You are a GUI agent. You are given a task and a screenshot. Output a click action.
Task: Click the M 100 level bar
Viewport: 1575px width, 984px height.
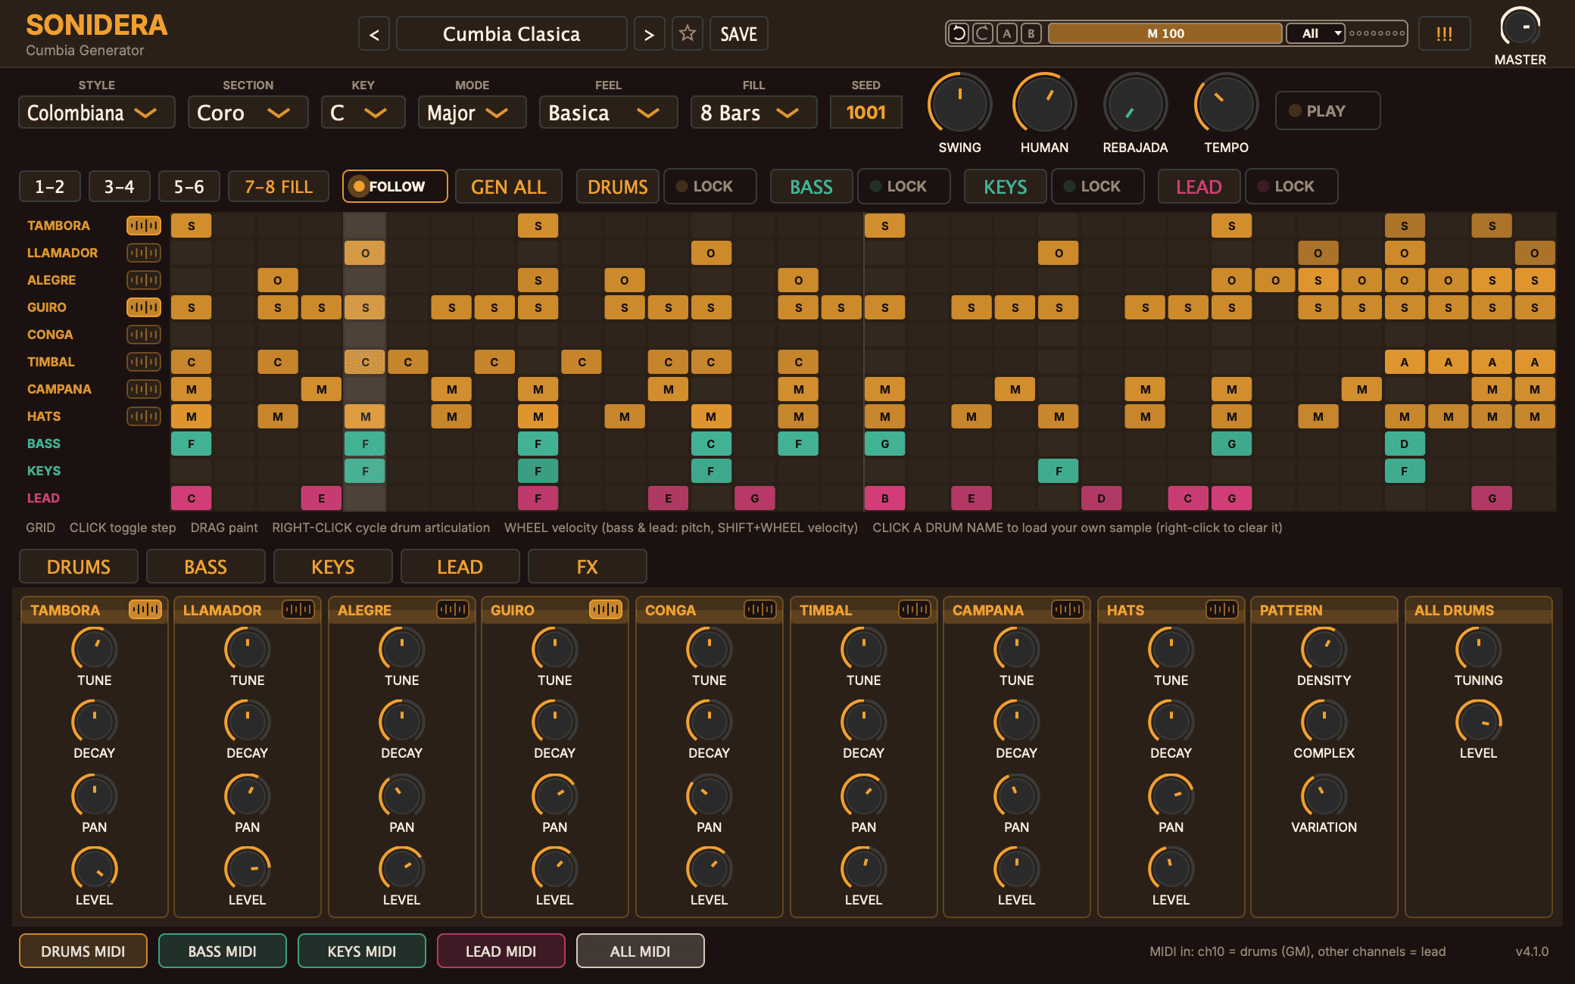(1165, 33)
